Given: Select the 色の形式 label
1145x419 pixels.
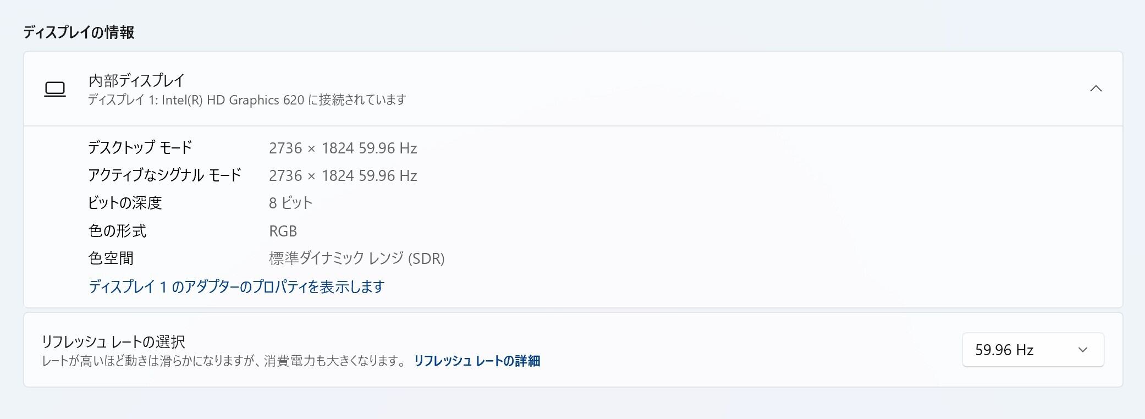Looking at the screenshot, I should click(x=118, y=230).
